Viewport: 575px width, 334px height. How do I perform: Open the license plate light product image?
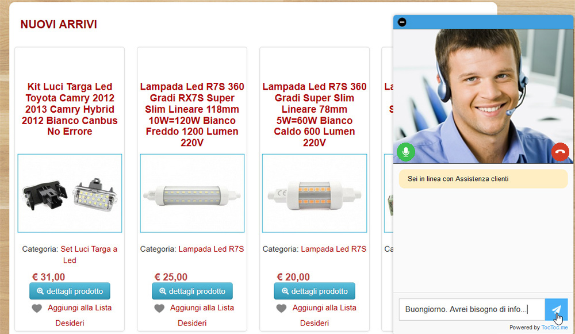(70, 193)
